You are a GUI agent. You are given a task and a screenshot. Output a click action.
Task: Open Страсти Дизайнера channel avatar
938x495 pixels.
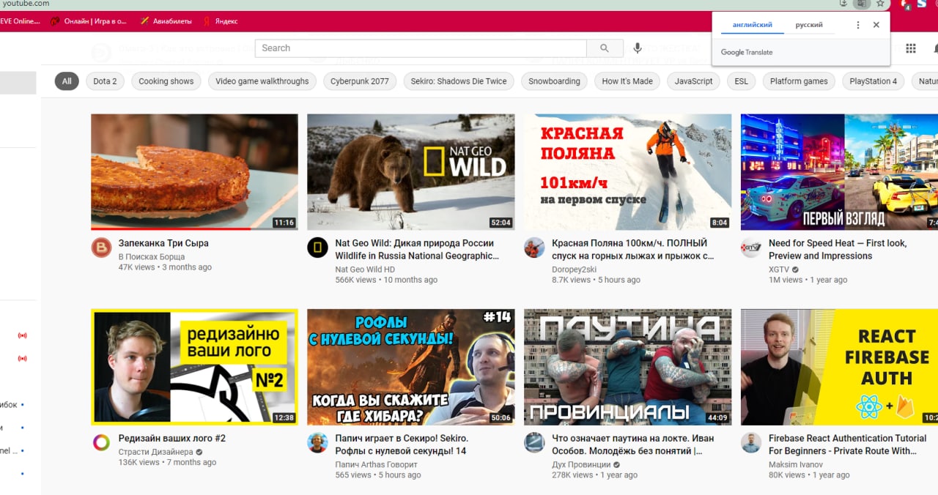pyautogui.click(x=101, y=442)
